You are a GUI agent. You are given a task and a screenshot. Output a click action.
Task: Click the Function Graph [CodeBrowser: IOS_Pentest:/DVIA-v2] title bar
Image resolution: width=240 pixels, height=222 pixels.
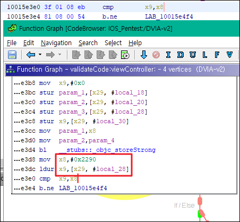[122, 29]
